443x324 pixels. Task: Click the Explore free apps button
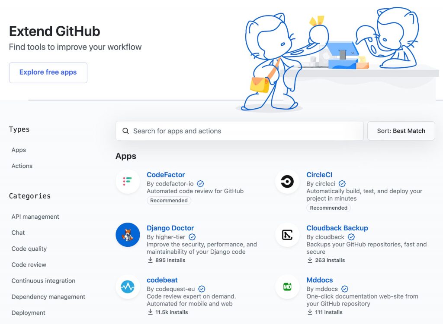(48, 72)
